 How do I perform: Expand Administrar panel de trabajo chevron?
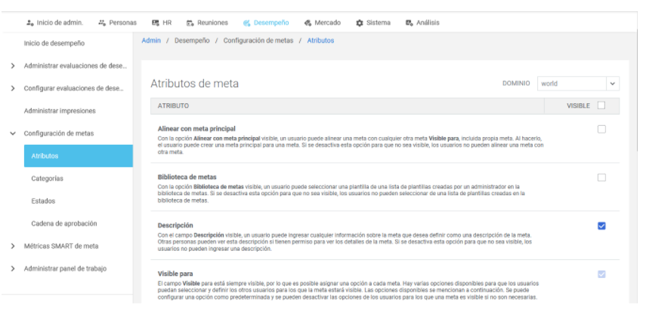point(13,268)
